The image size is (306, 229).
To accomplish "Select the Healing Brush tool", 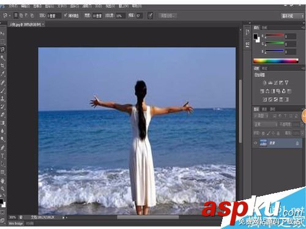I will [x=2, y=82].
